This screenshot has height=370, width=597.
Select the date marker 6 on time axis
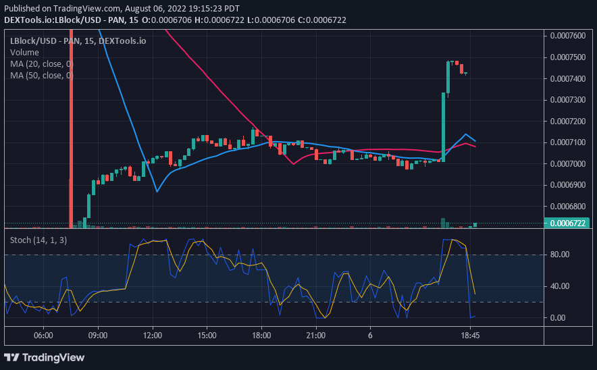(370, 335)
